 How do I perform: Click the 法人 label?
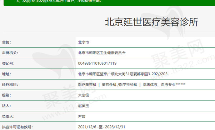[6, 106]
